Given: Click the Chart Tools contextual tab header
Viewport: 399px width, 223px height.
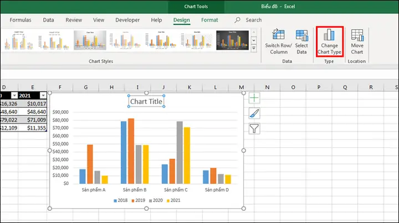Looking at the screenshot, I should (x=196, y=7).
